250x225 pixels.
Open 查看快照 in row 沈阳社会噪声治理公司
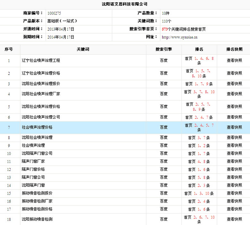(x=234, y=117)
